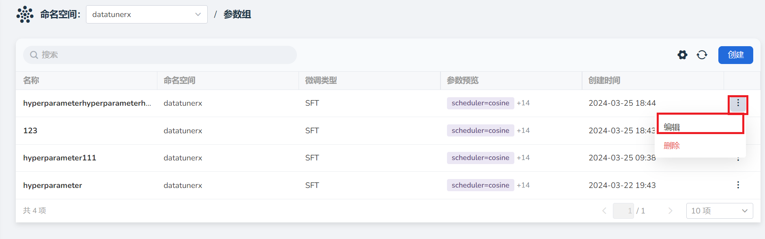This screenshot has width=765, height=239.
Task: Open more actions for hyperparameter row
Action: (738, 185)
